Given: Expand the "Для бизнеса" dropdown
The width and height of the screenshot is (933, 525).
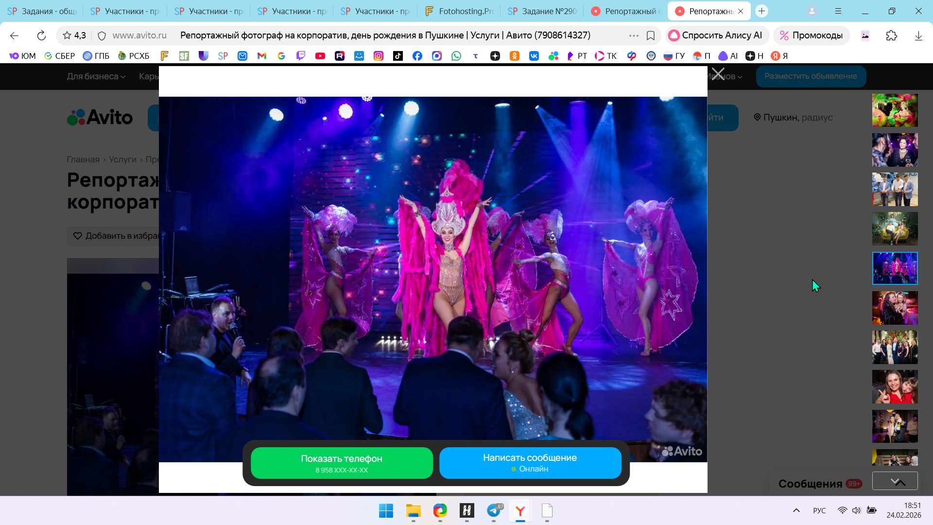Looking at the screenshot, I should click(x=96, y=76).
